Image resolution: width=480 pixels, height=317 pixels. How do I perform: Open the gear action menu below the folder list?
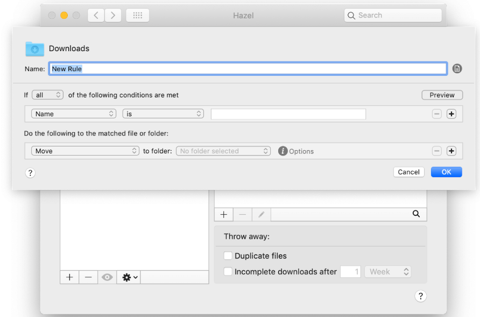[x=128, y=277]
